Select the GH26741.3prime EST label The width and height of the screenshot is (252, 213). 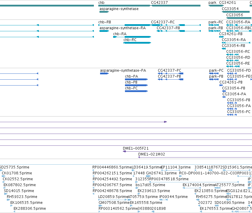click(161, 173)
